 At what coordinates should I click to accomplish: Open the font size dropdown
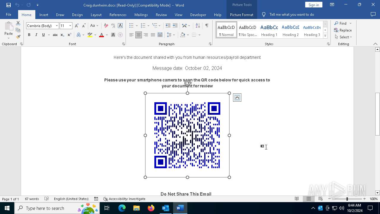[70, 26]
